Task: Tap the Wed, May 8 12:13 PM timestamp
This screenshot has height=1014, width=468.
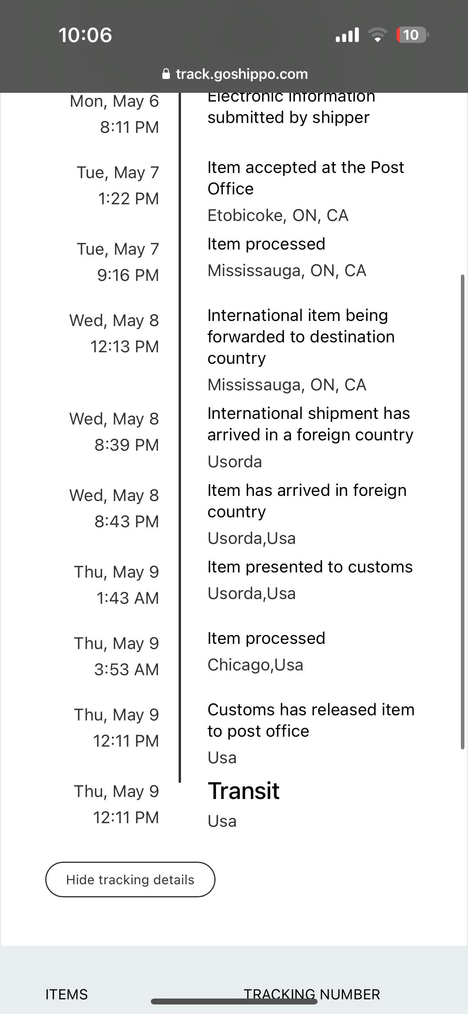Action: click(x=114, y=333)
